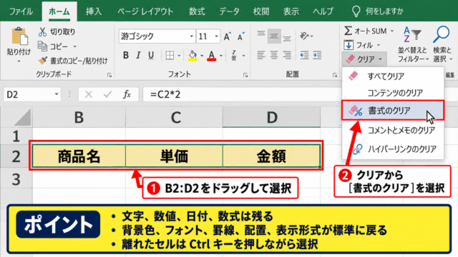Insert AutoSum formula
This screenshot has height=257, width=458.
pos(366,31)
